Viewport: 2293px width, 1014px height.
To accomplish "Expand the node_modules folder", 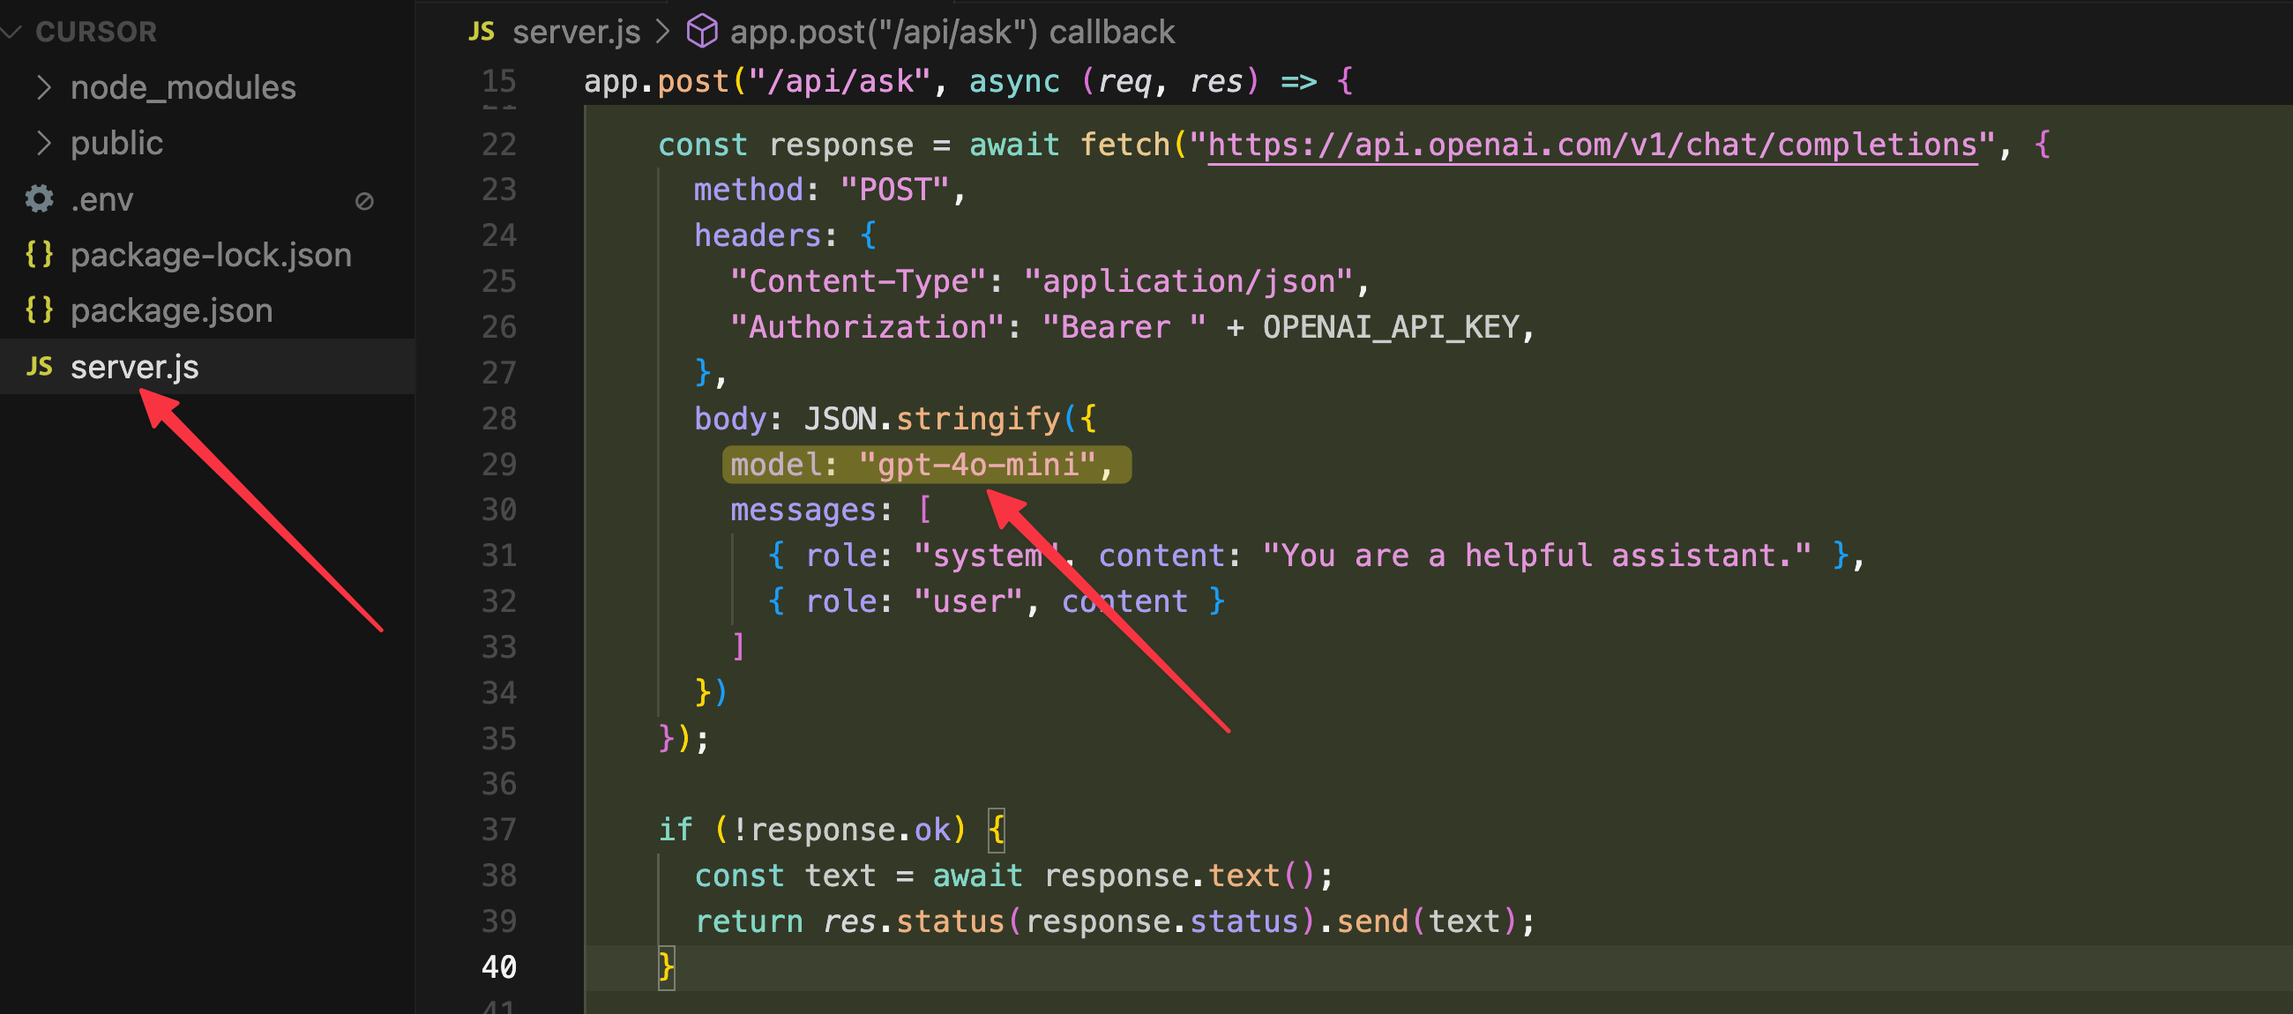I will (43, 87).
